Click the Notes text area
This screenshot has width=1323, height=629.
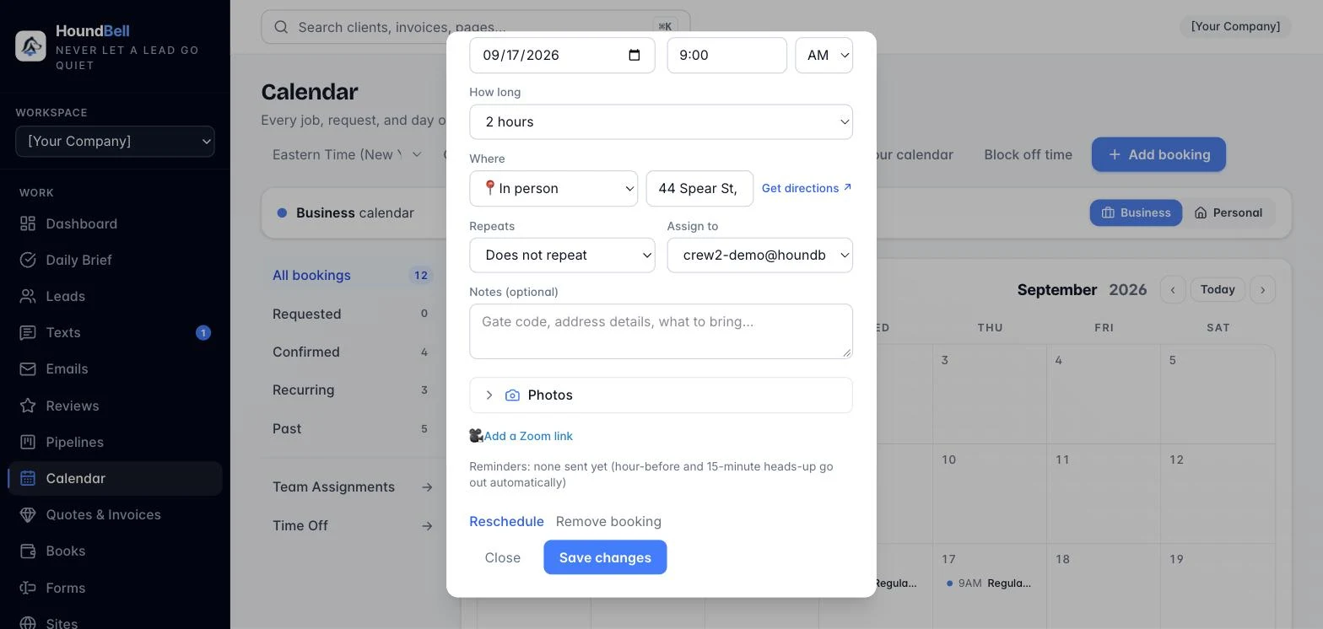[661, 331]
